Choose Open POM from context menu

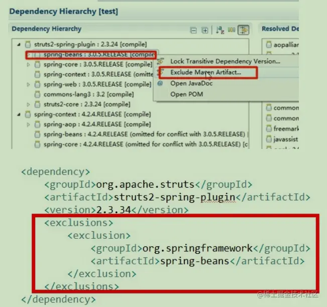point(187,94)
